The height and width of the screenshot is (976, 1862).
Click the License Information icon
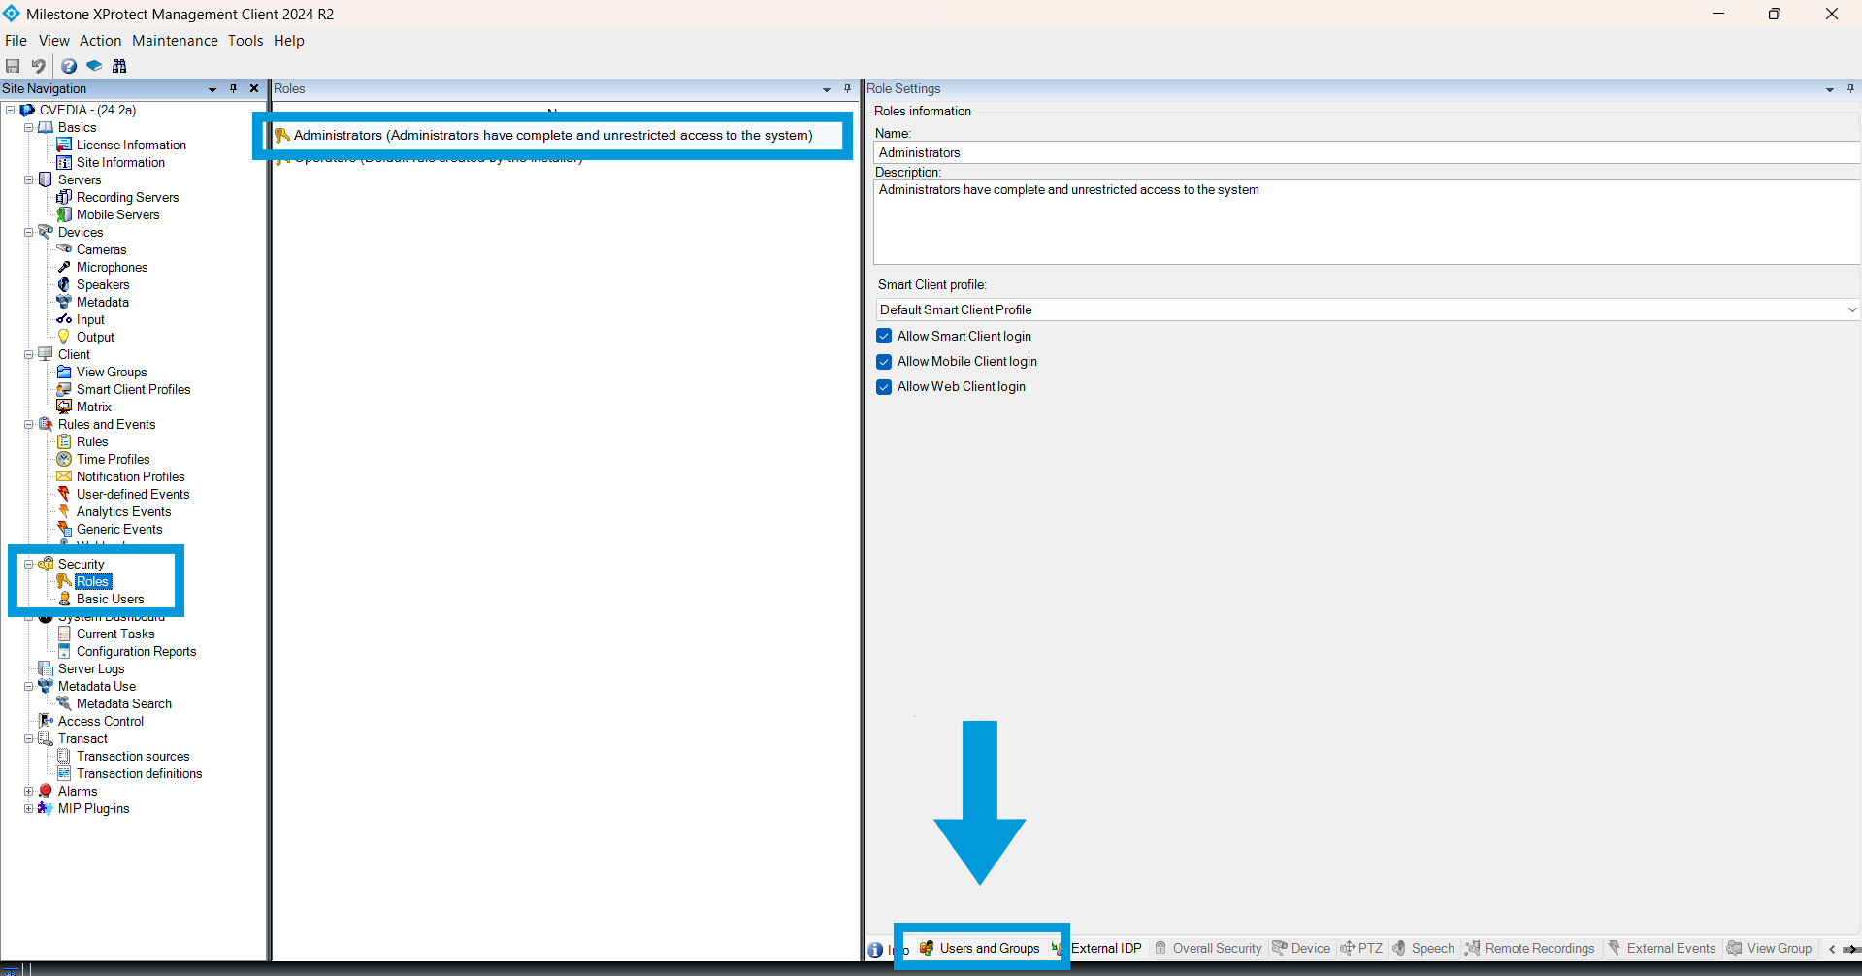(64, 145)
